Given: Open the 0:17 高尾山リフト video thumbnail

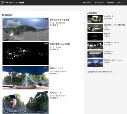Looking at the screenshot, I should click(x=25, y=102).
